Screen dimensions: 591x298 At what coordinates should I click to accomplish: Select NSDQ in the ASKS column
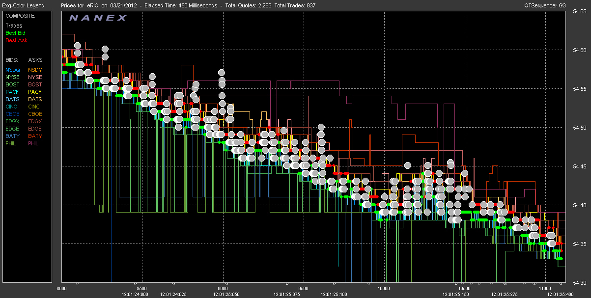(35, 70)
